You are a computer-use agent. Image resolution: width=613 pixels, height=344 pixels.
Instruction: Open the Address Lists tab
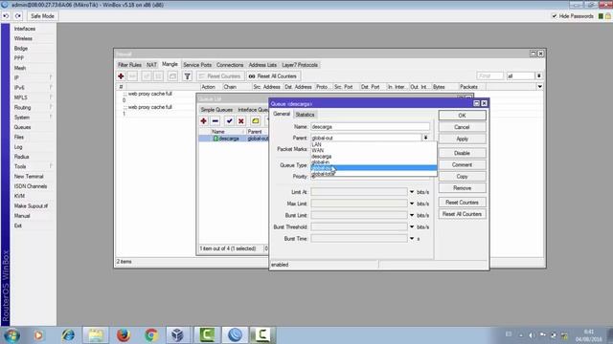[x=262, y=65]
